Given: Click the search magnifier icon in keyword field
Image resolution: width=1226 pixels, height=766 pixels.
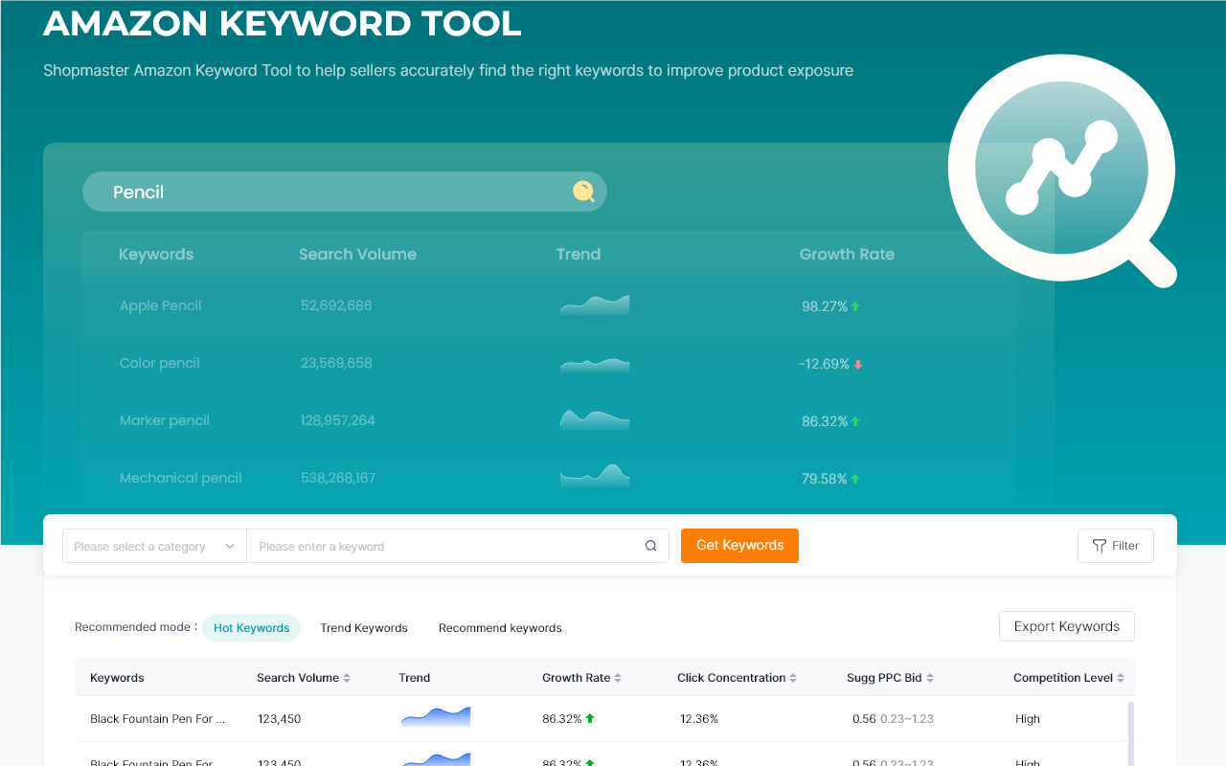Looking at the screenshot, I should pyautogui.click(x=650, y=546).
